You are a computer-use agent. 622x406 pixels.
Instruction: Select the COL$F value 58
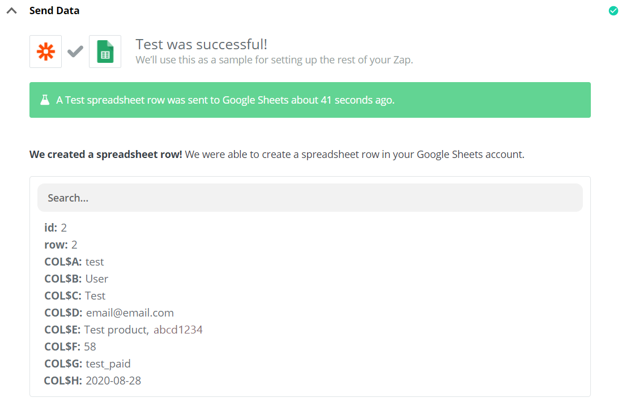90,347
